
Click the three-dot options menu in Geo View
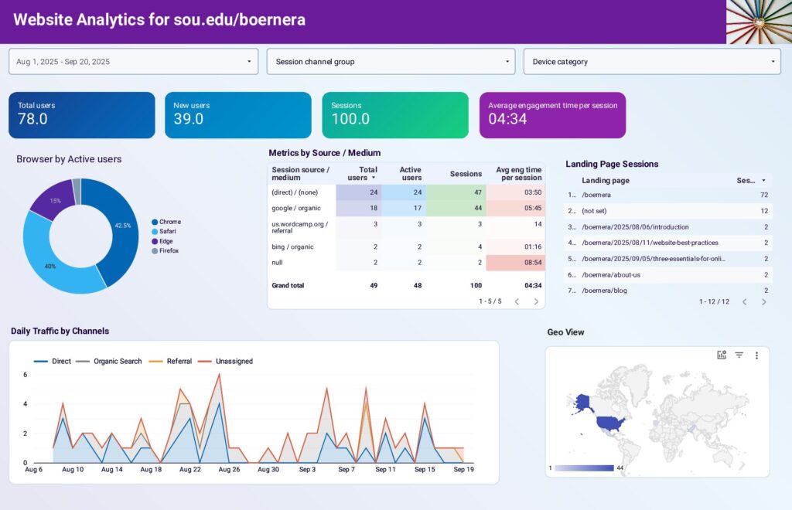pyautogui.click(x=757, y=355)
